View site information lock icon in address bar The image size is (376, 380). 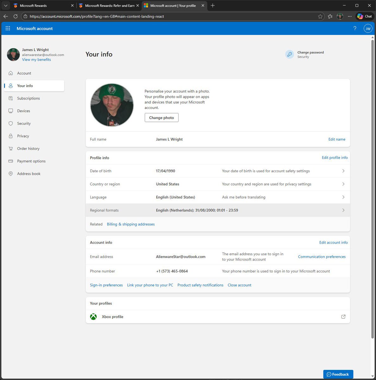pos(25,16)
